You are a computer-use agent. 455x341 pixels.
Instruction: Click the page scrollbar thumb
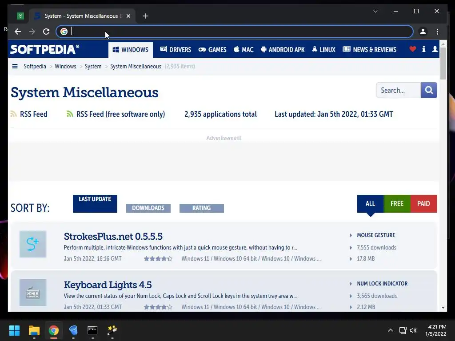(443, 63)
